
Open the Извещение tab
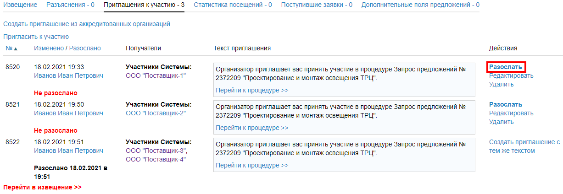20,5
